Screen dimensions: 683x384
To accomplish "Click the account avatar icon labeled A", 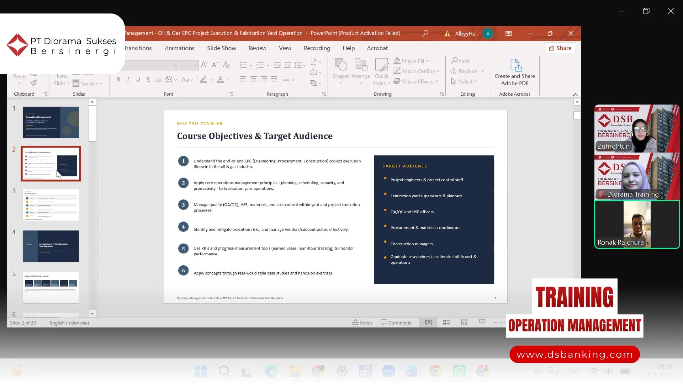I will pos(488,33).
